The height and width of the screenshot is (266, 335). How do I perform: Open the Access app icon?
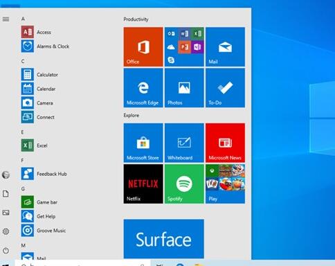(28, 32)
